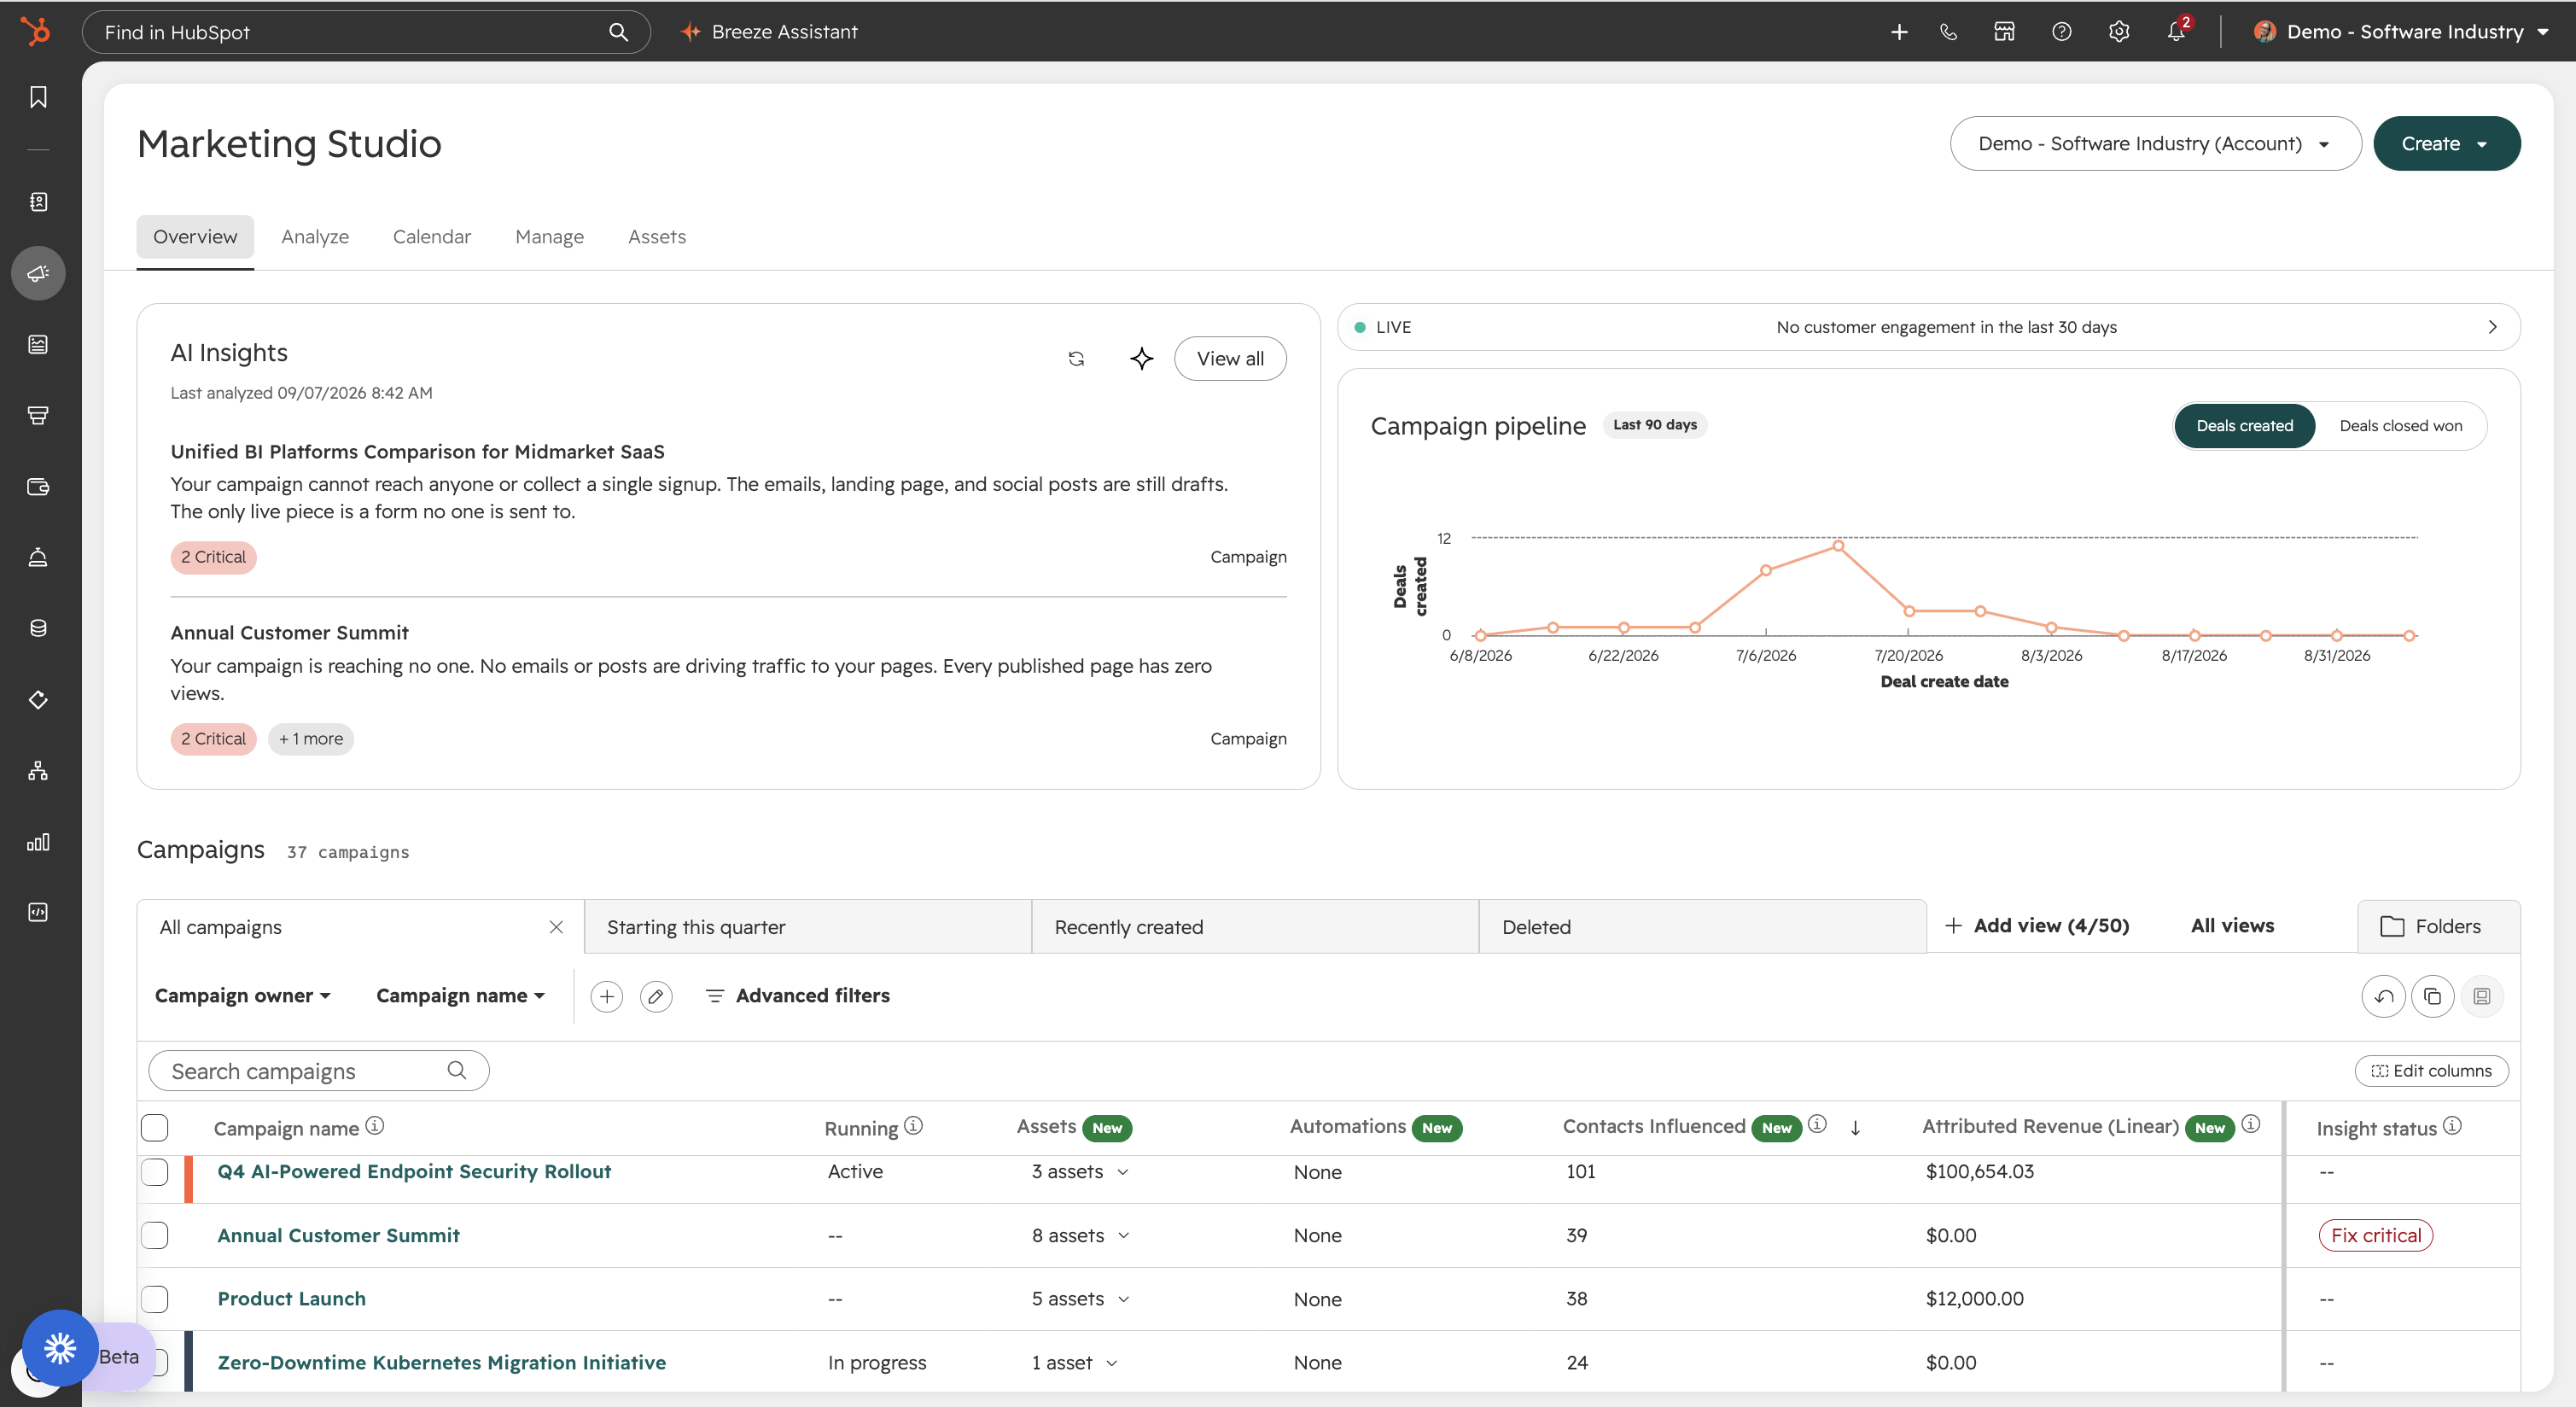
Task: Expand the 5 assets list for Product Launch
Action: pos(1081,1299)
